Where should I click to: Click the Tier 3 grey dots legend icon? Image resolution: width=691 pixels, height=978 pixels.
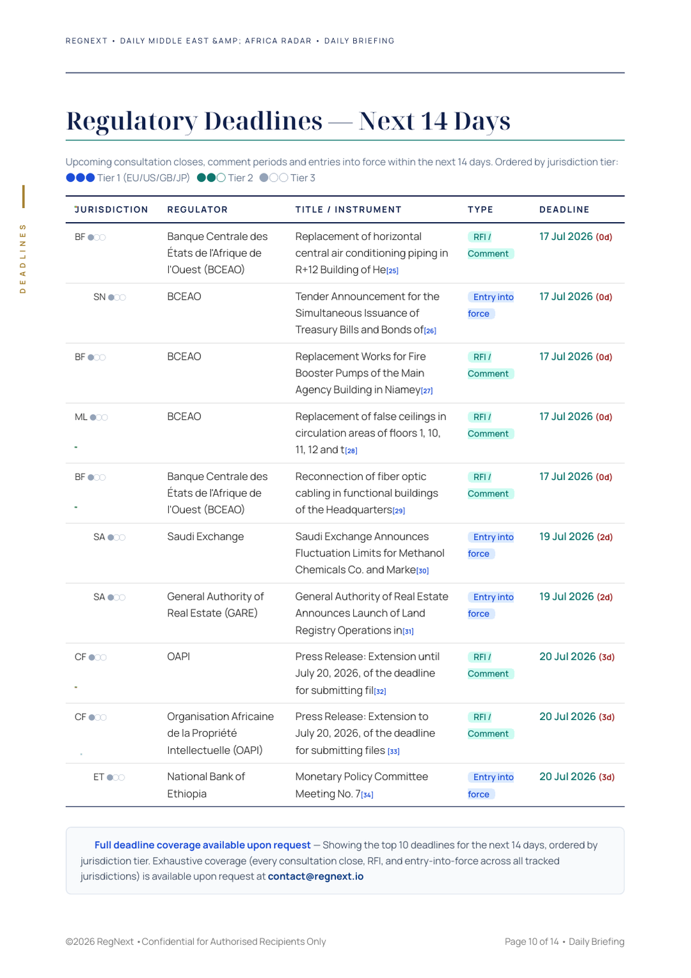(274, 178)
